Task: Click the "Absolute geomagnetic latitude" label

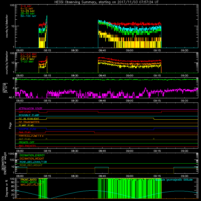Action: click(x=174, y=180)
